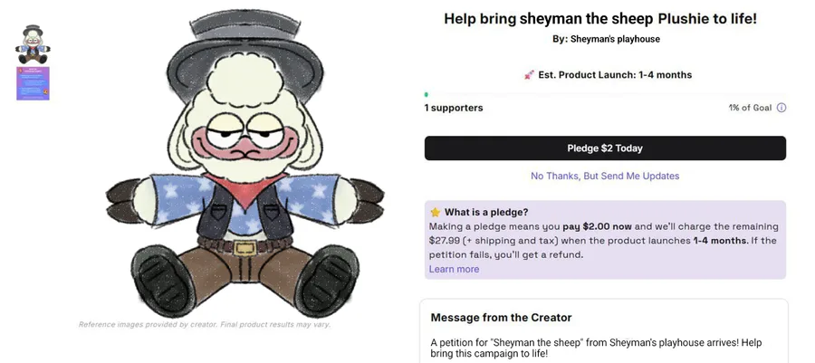Click the reference images disclaimer caption
Screen dimensions: 815x363
coord(205,325)
